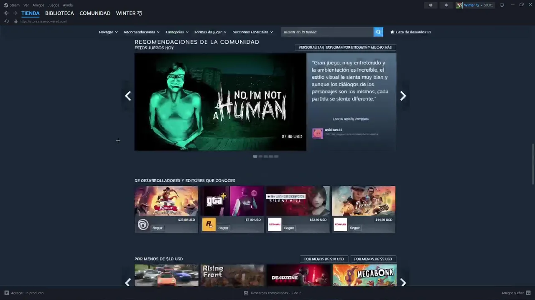Open the notifications bell
The height and width of the screenshot is (300, 535).
tap(446, 5)
